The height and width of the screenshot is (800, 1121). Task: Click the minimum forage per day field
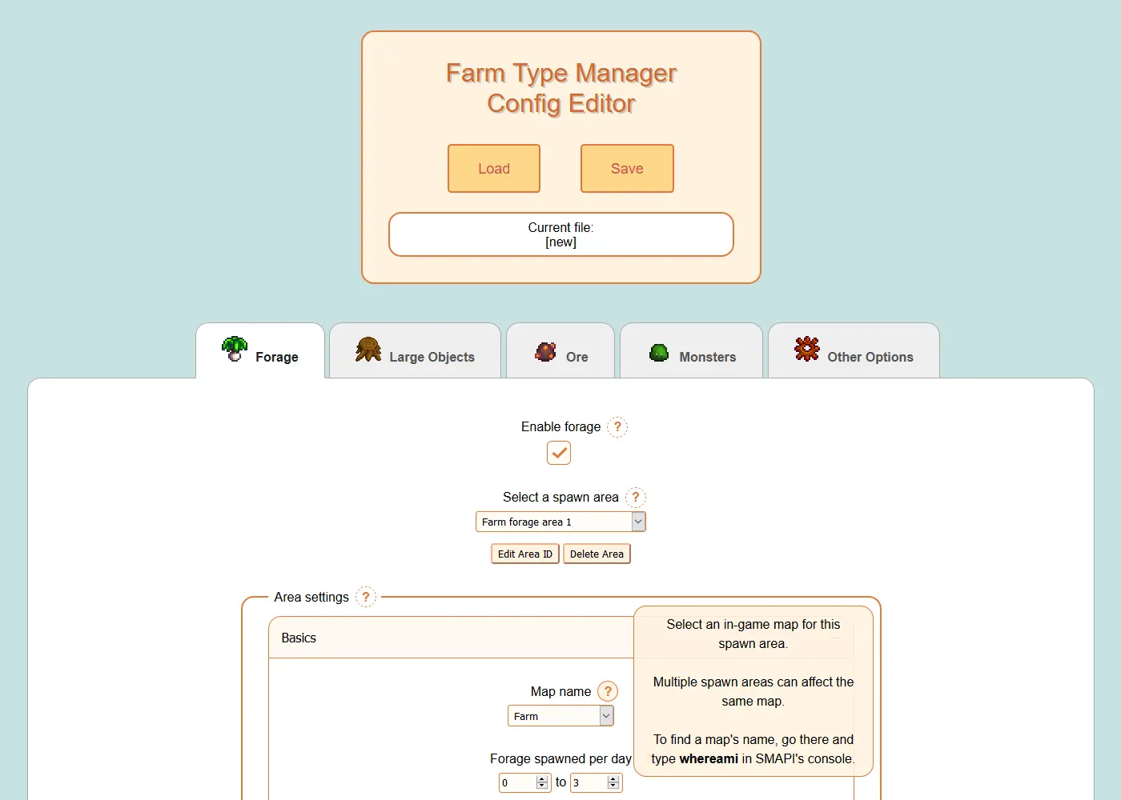[x=518, y=783]
